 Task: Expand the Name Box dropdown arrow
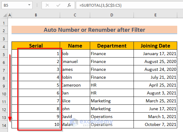[x=29, y=5]
